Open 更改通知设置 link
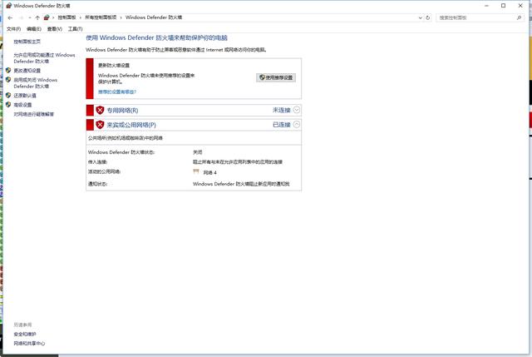Viewport: 532px width, 357px height. click(27, 70)
